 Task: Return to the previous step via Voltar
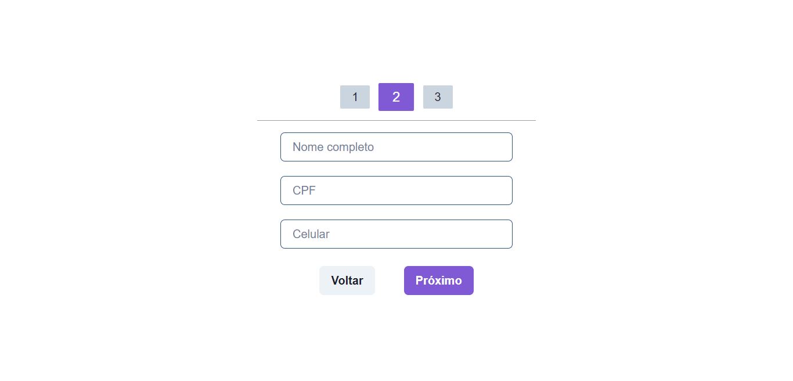[347, 281]
